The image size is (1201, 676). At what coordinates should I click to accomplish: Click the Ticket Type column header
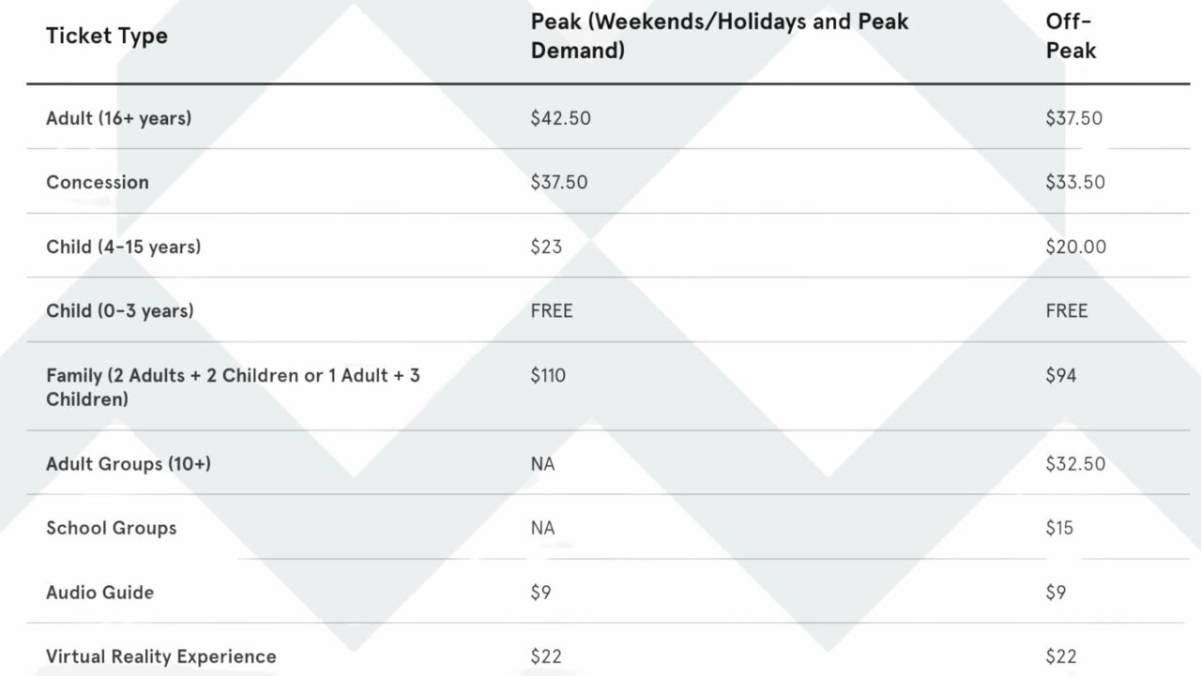(107, 37)
